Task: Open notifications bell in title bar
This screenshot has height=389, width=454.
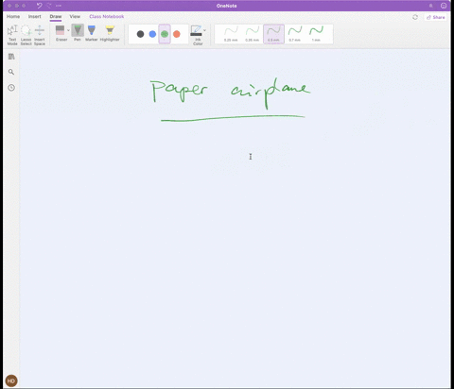Action: coord(431,6)
